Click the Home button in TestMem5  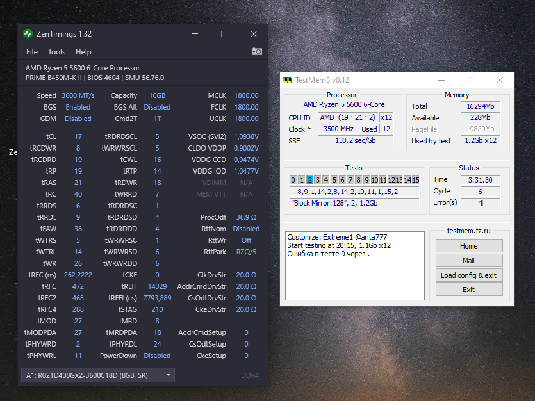tap(469, 246)
